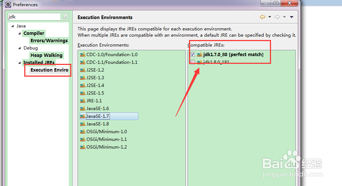
Task: Click the J2SE-1.2 environment icon
Action: coord(83,70)
